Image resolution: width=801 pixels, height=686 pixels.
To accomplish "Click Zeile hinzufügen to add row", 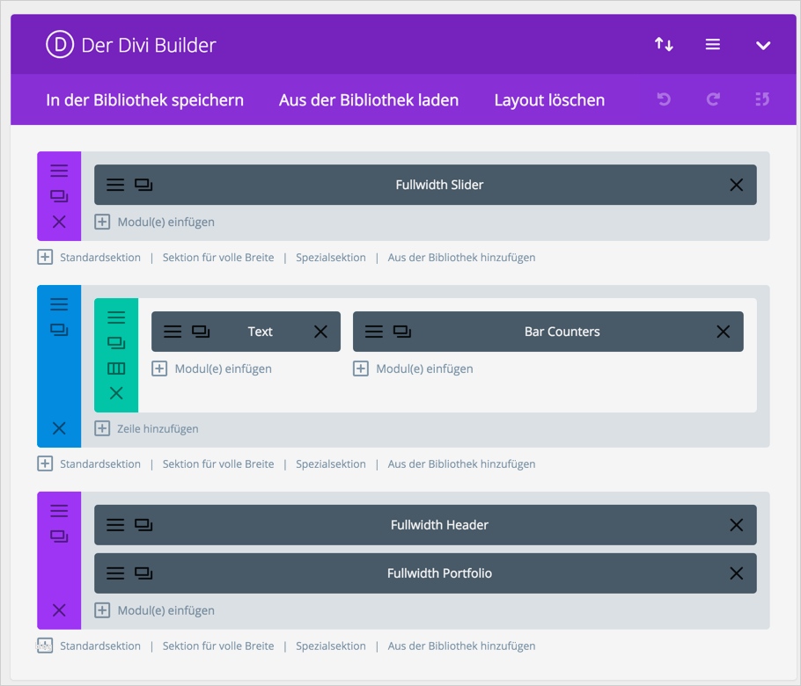I will (x=147, y=429).
